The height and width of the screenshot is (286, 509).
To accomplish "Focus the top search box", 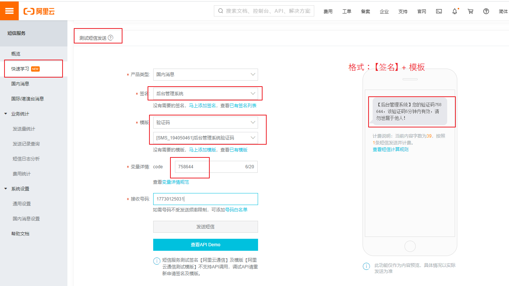I will click(x=264, y=11).
